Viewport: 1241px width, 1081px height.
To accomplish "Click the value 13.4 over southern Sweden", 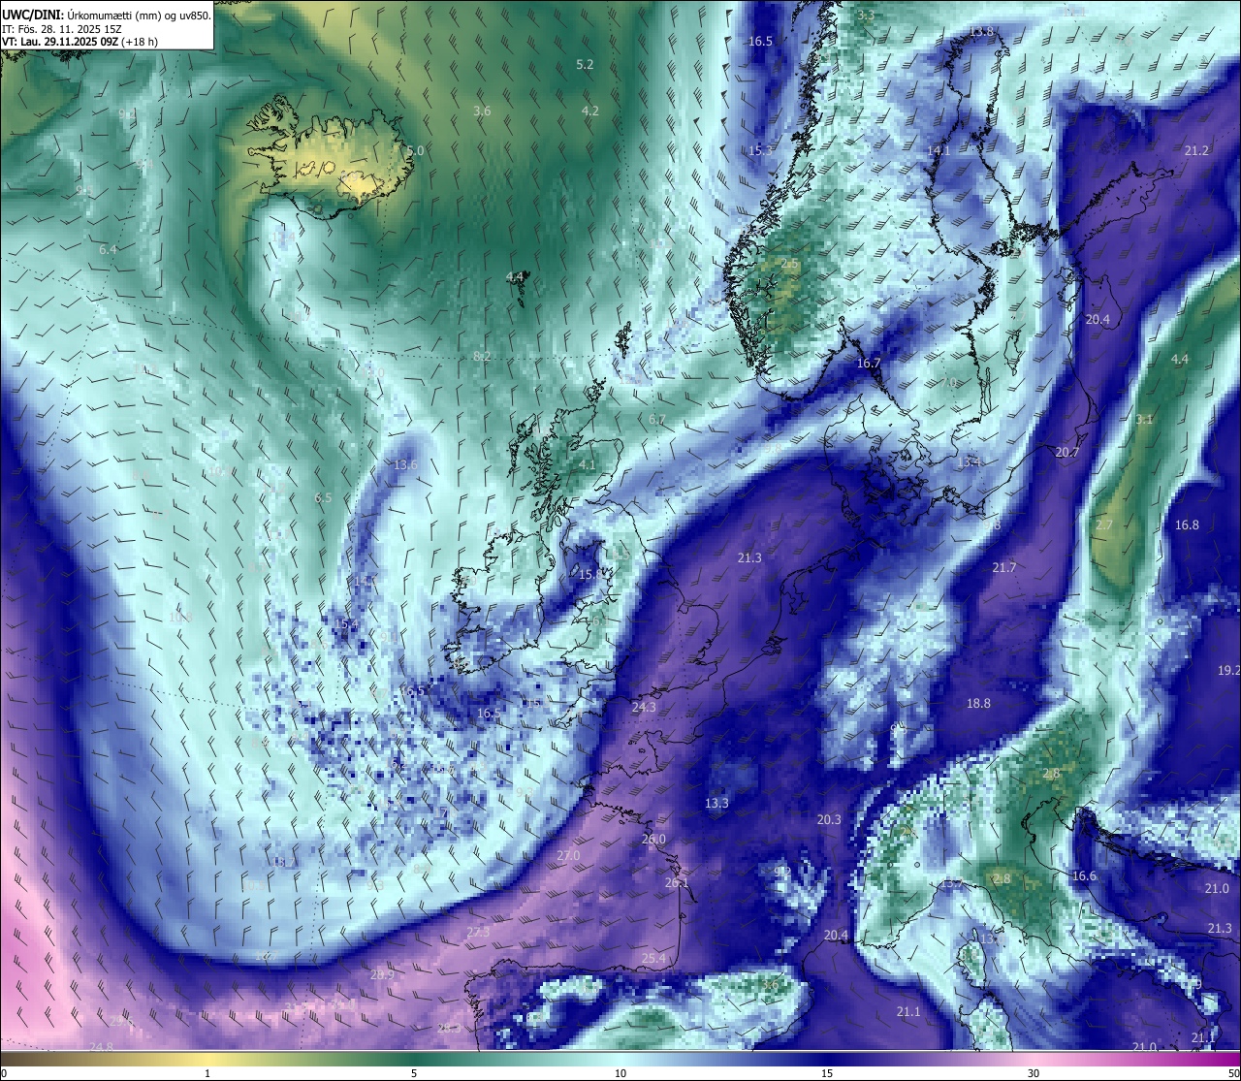I will (x=970, y=462).
